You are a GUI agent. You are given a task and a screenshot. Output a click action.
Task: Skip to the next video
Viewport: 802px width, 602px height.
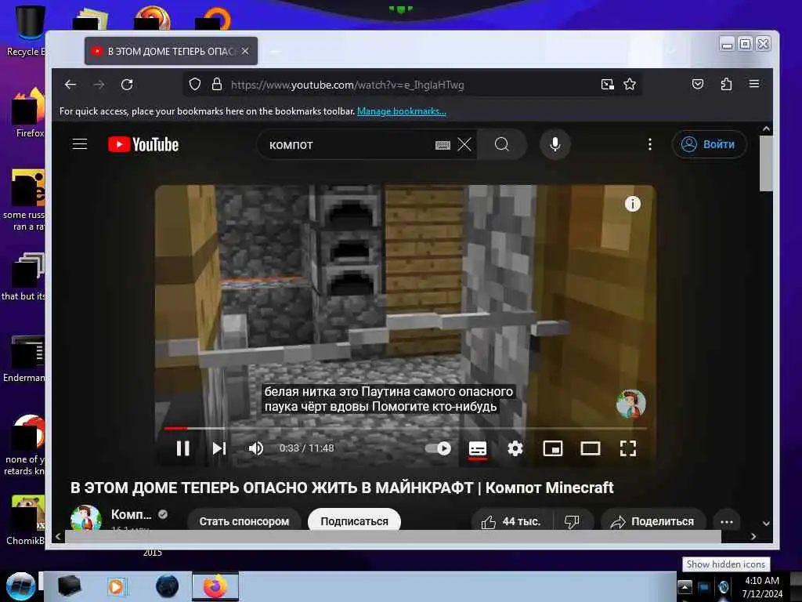pyautogui.click(x=219, y=448)
